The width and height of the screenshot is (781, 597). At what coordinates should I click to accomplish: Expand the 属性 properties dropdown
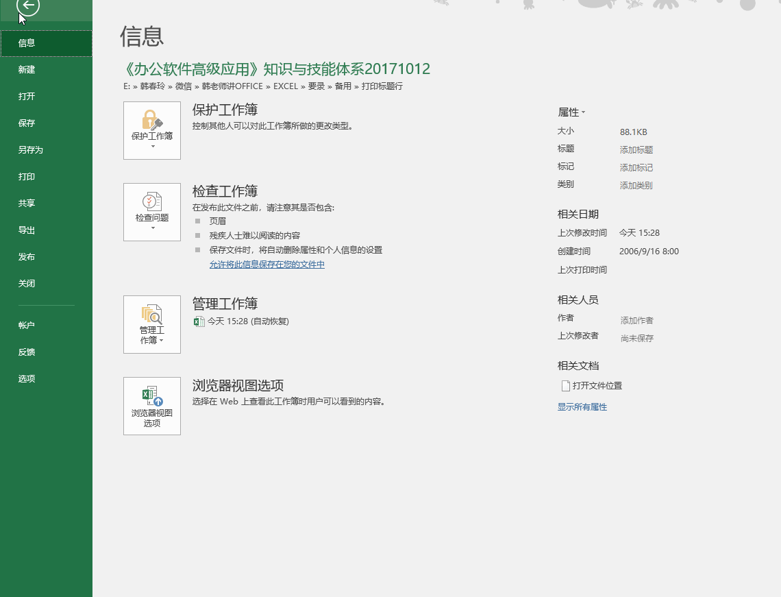pyautogui.click(x=571, y=112)
